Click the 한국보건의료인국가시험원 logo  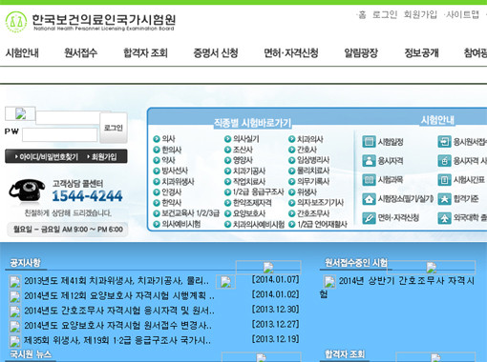(91, 22)
